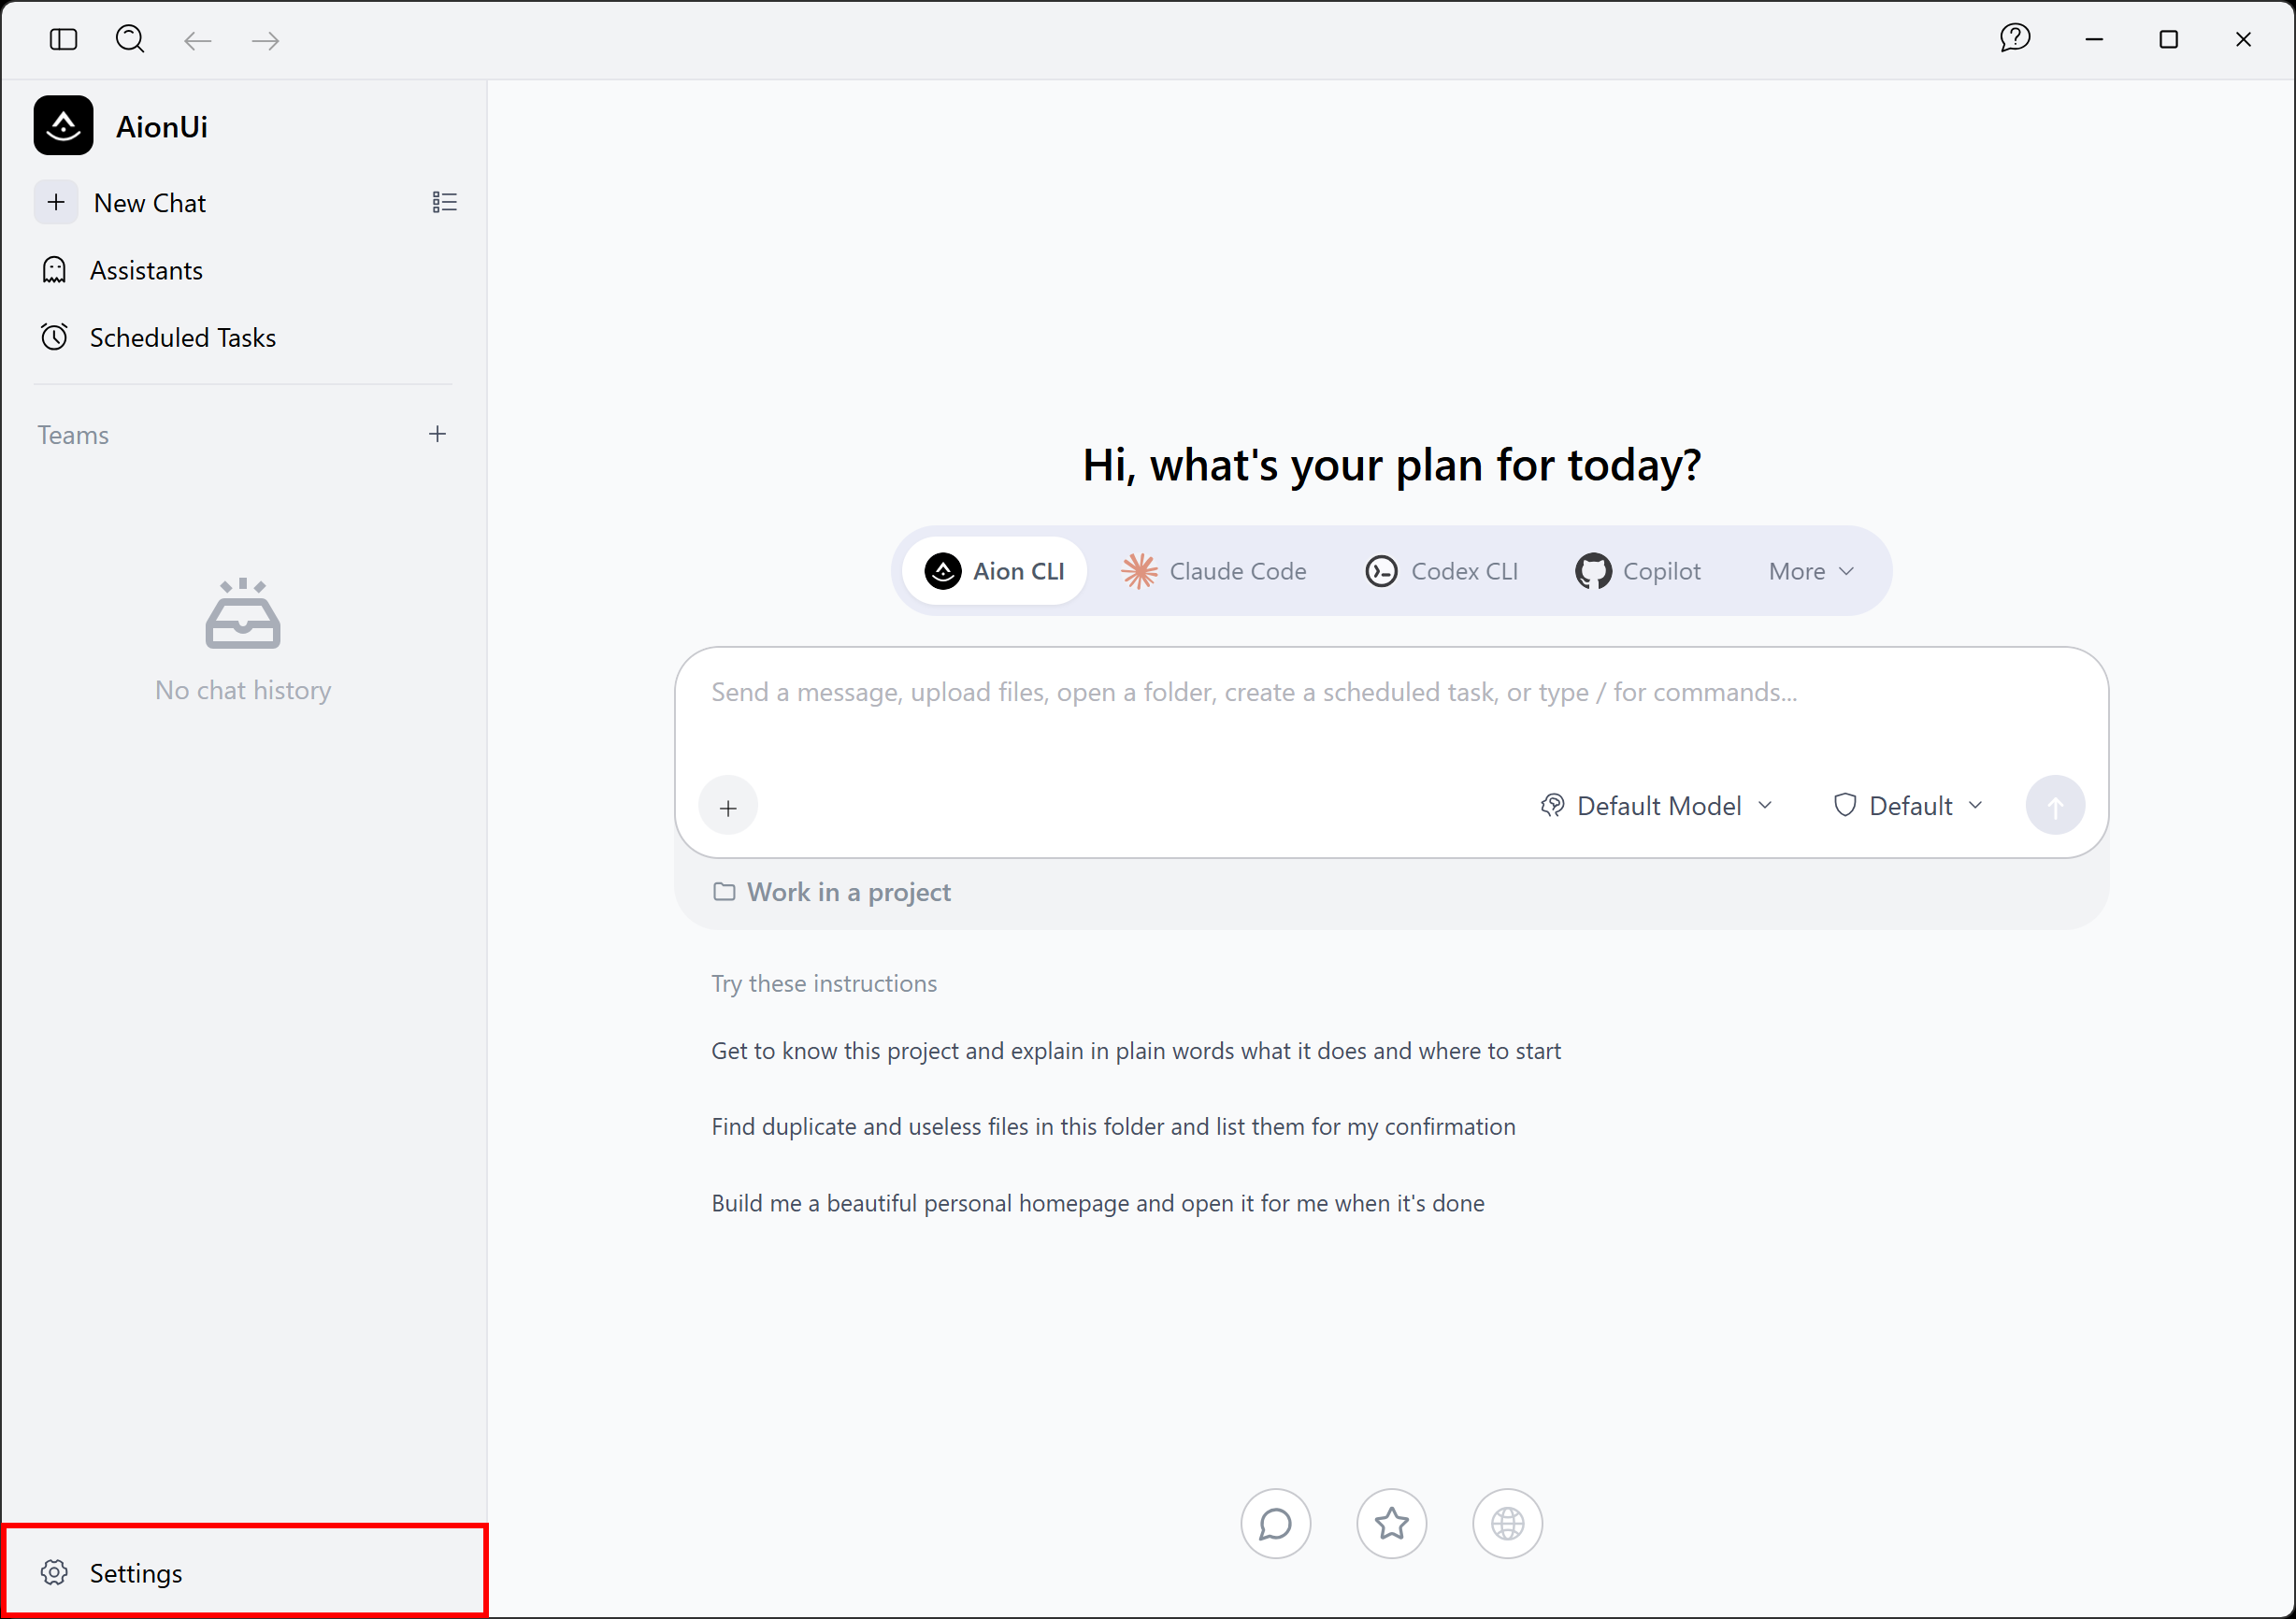Click the Scheduled Tasks clock icon
Viewport: 2296px width, 1619px height.
(x=55, y=337)
